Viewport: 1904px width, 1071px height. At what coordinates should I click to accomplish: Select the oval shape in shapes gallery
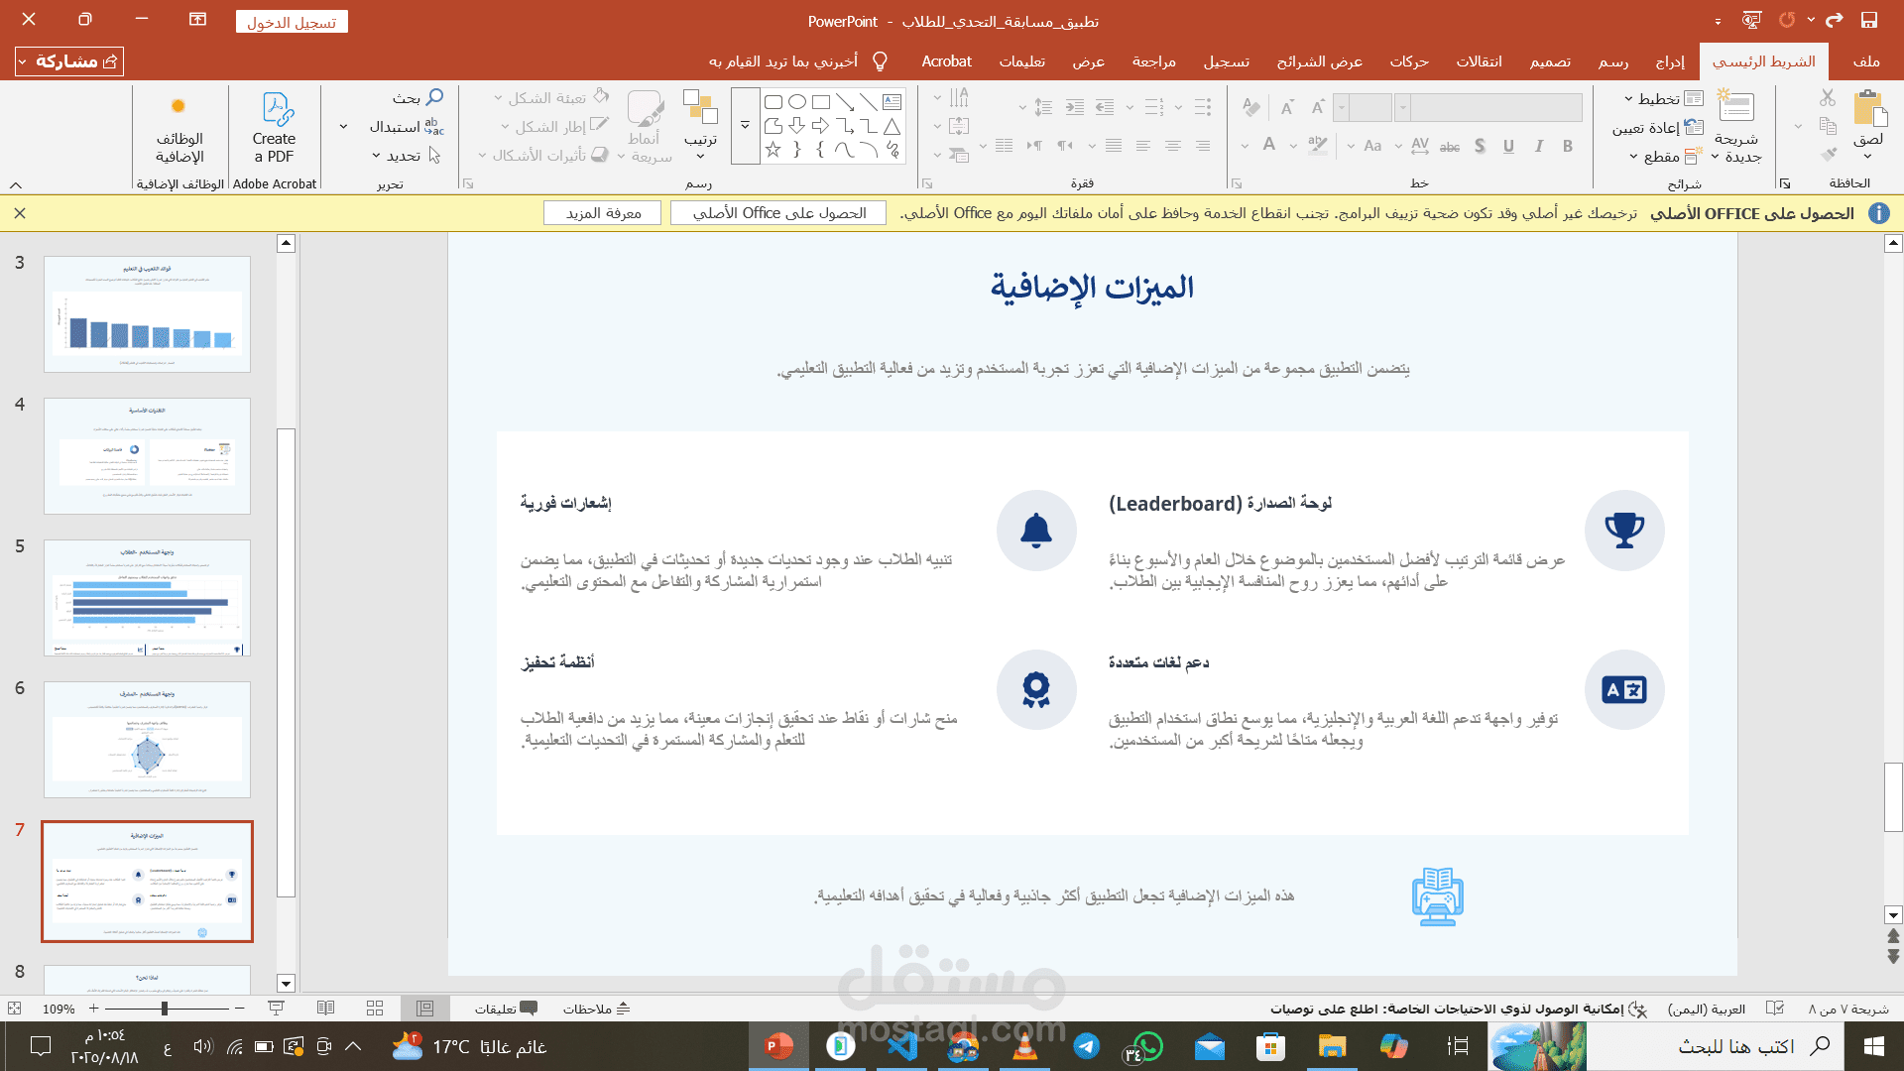(797, 101)
